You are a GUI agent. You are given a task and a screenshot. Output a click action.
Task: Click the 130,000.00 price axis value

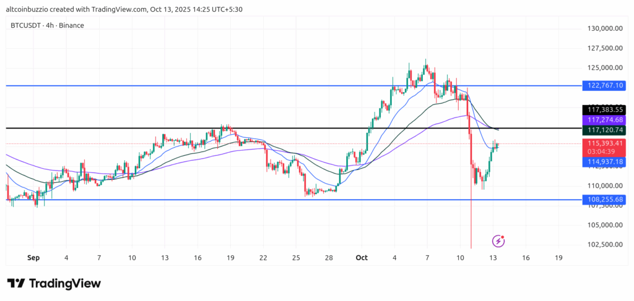pyautogui.click(x=604, y=28)
